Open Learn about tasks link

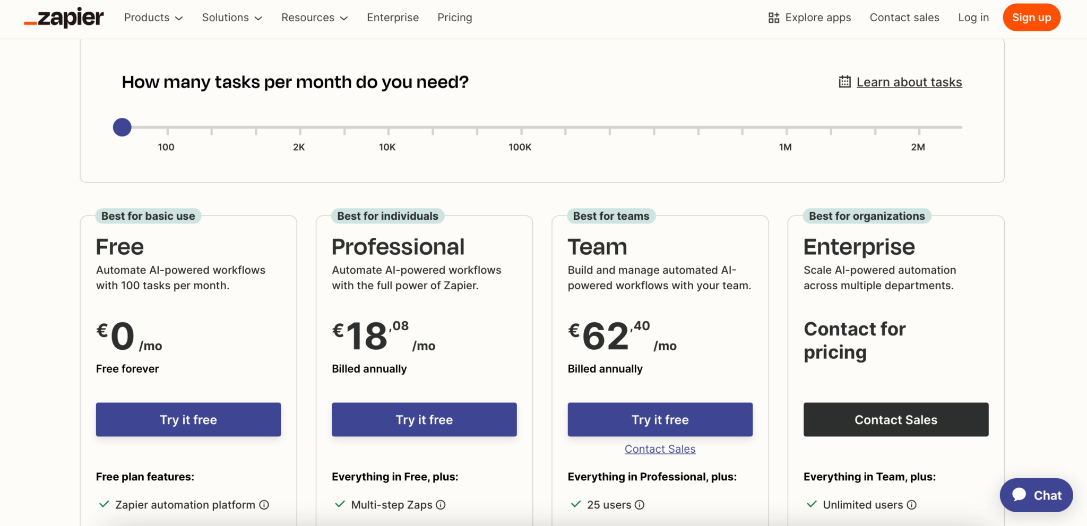click(x=909, y=82)
